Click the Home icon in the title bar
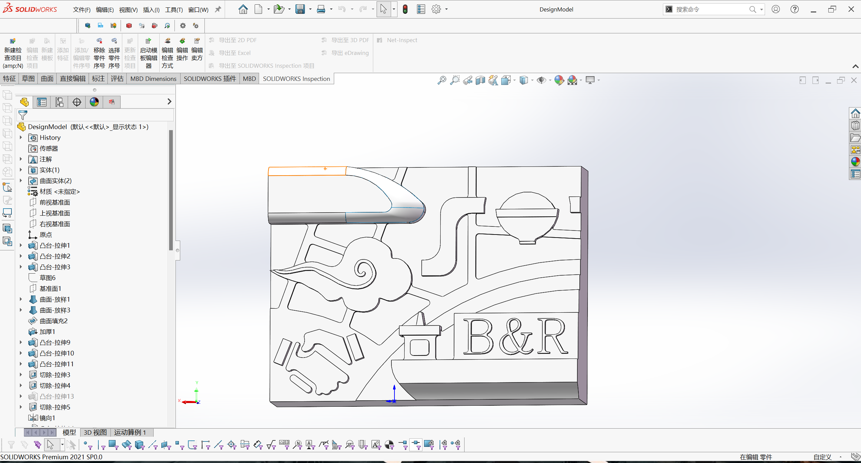 tap(243, 9)
